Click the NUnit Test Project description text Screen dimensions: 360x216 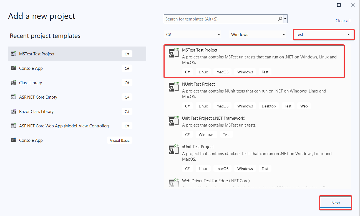pyautogui.click(x=254, y=94)
